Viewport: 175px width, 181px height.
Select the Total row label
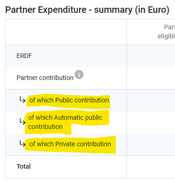(x=24, y=166)
